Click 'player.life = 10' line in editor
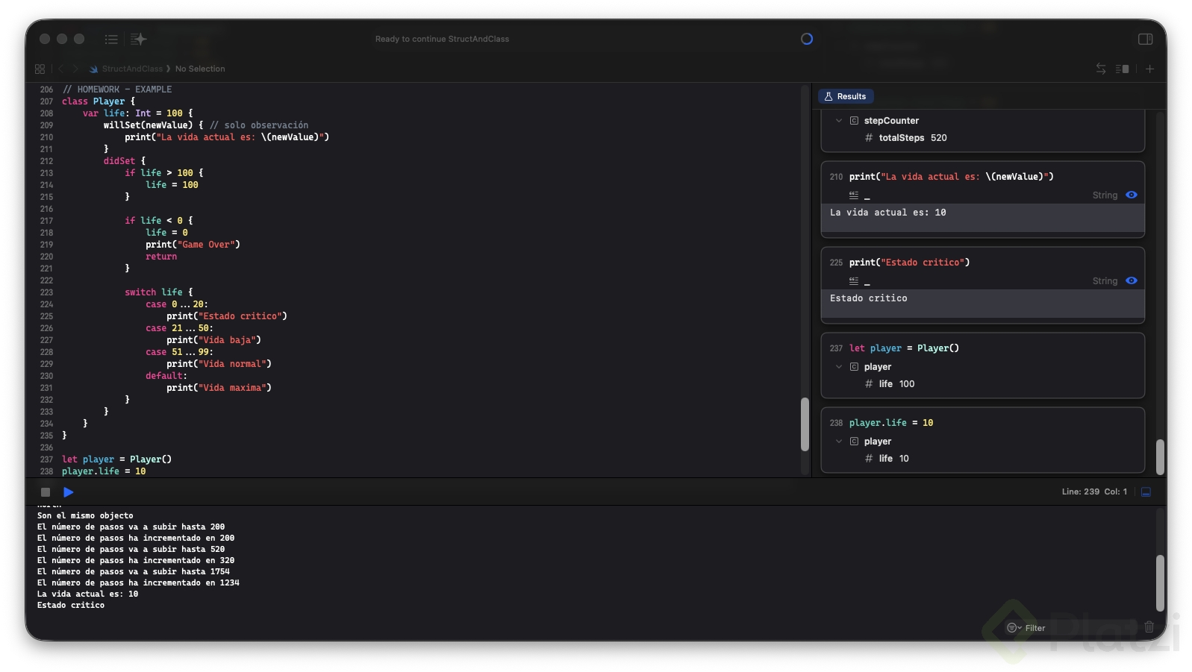The width and height of the screenshot is (1192, 672). click(104, 471)
